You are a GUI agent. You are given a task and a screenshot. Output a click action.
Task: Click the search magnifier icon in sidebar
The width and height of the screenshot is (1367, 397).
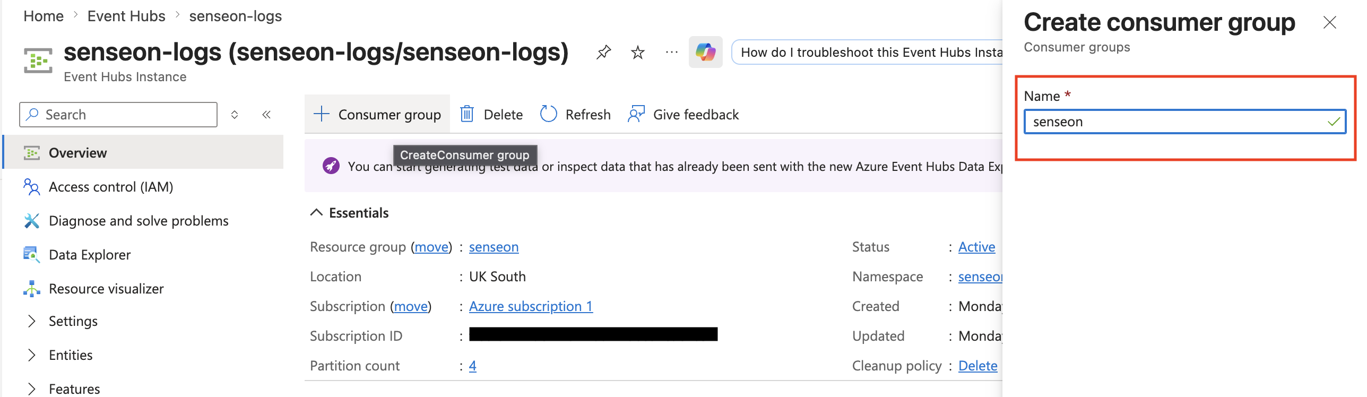pos(32,114)
